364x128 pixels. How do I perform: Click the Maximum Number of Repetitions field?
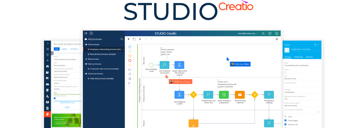point(301,99)
